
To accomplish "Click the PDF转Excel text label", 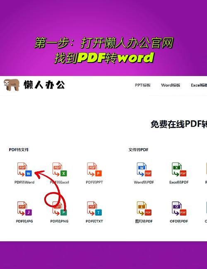I will pos(59,182).
